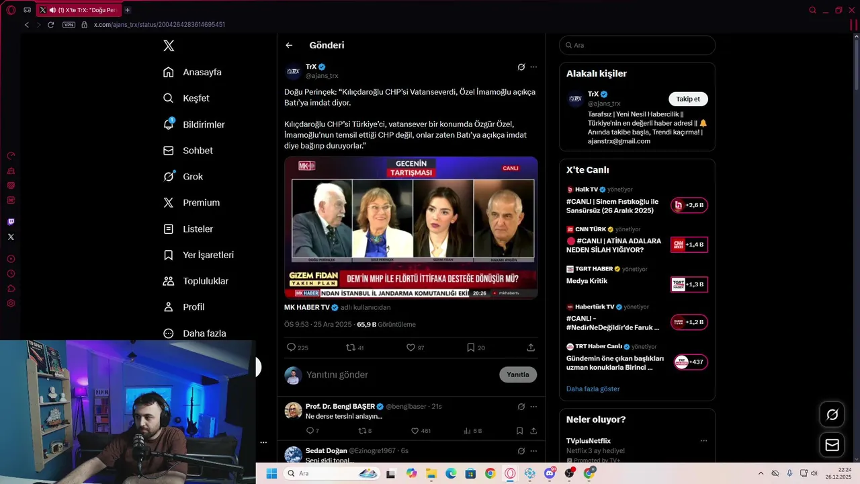Reload the page with the refresh icon

(50, 25)
